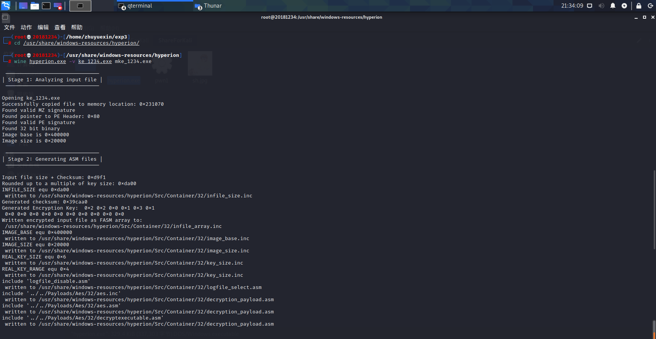The height and width of the screenshot is (339, 656).
Task: Click include 'logfile_disable.asm' line
Action: click(x=46, y=281)
